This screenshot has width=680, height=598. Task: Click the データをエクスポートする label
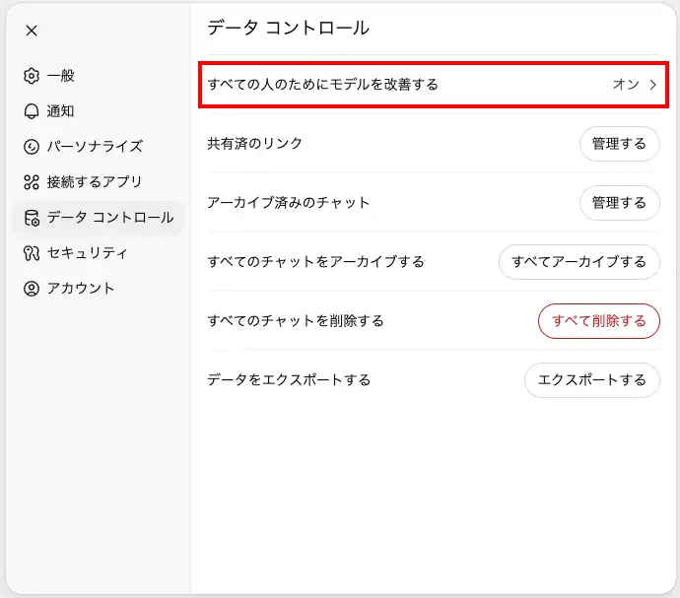point(289,380)
